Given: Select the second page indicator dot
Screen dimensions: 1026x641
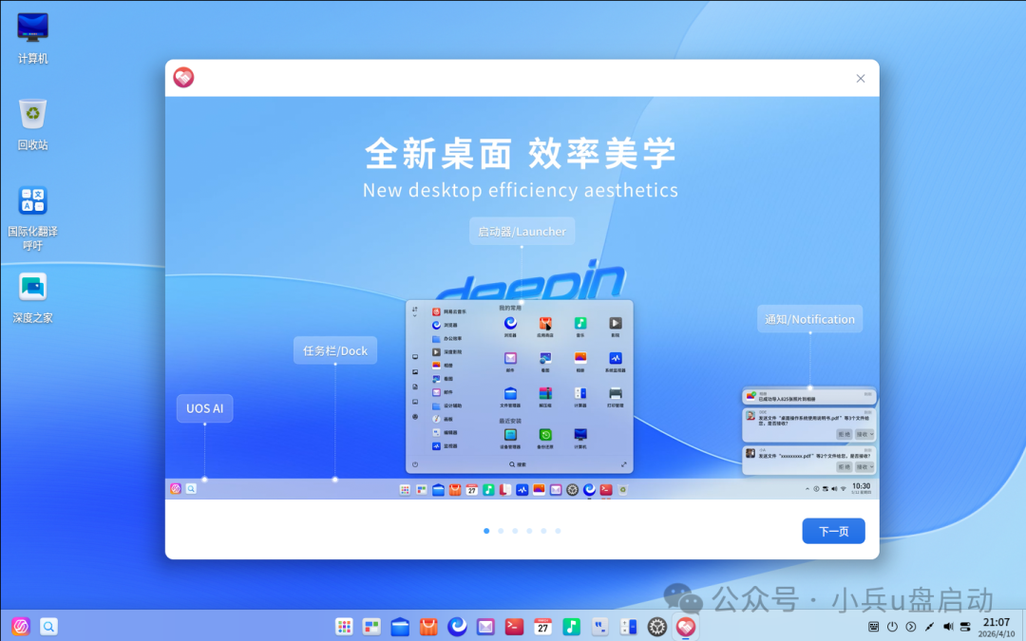Looking at the screenshot, I should (x=501, y=531).
